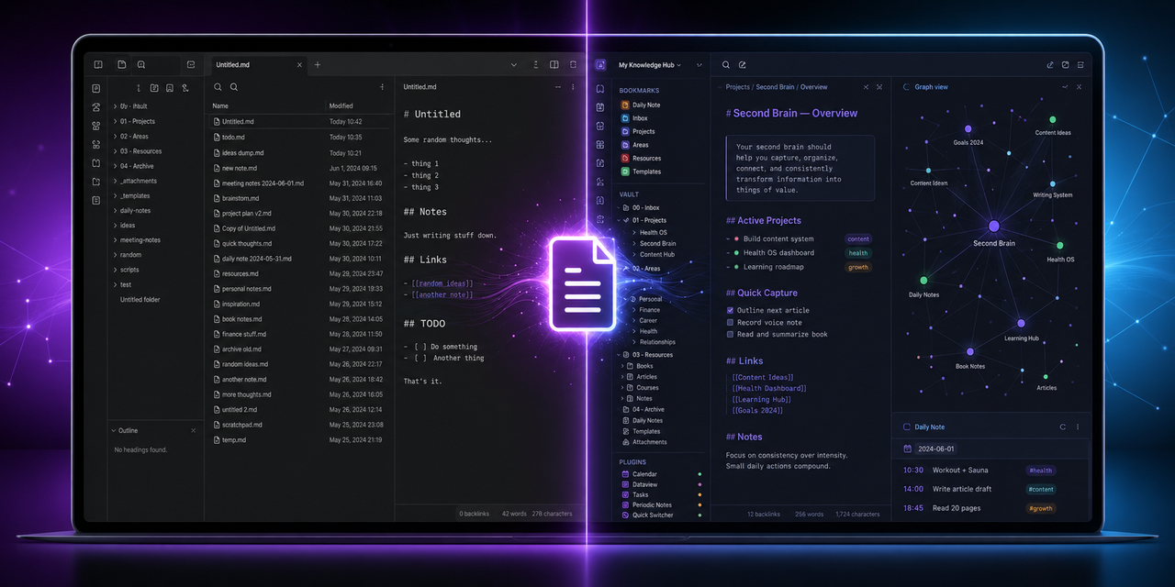Image resolution: width=1175 pixels, height=587 pixels.
Task: Close the Outline panel
Action: point(193,430)
